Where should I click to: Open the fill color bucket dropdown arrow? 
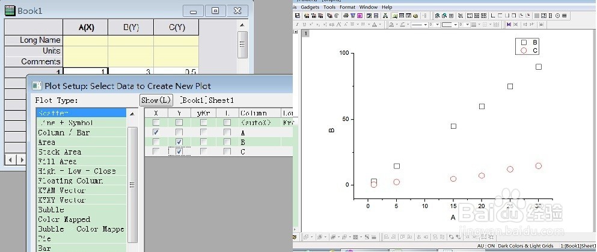point(397,25)
